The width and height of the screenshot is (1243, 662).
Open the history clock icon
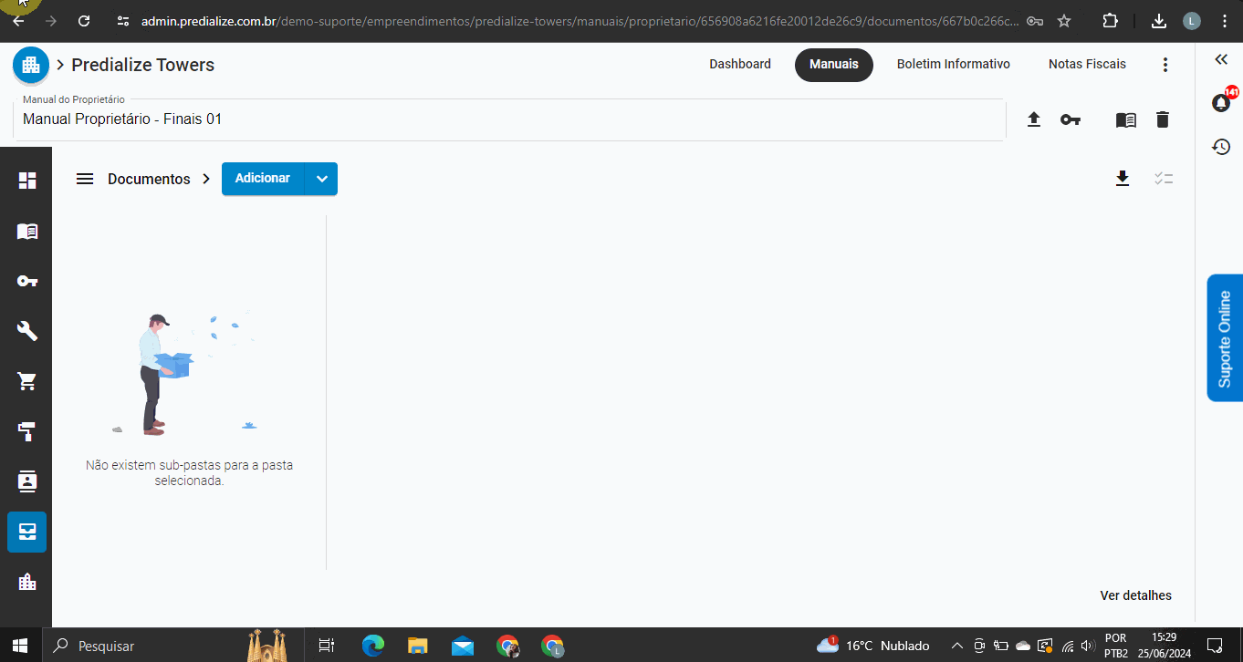click(x=1221, y=147)
